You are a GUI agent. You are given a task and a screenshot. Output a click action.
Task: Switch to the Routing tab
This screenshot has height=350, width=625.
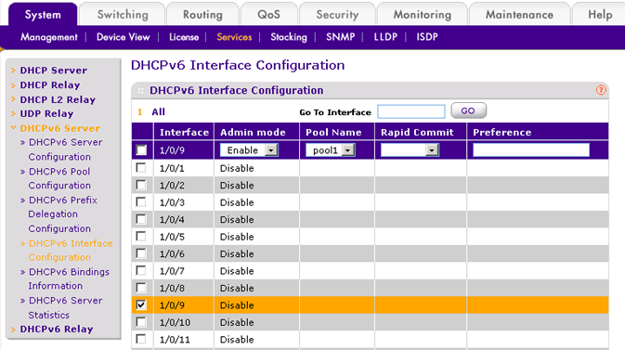point(202,15)
